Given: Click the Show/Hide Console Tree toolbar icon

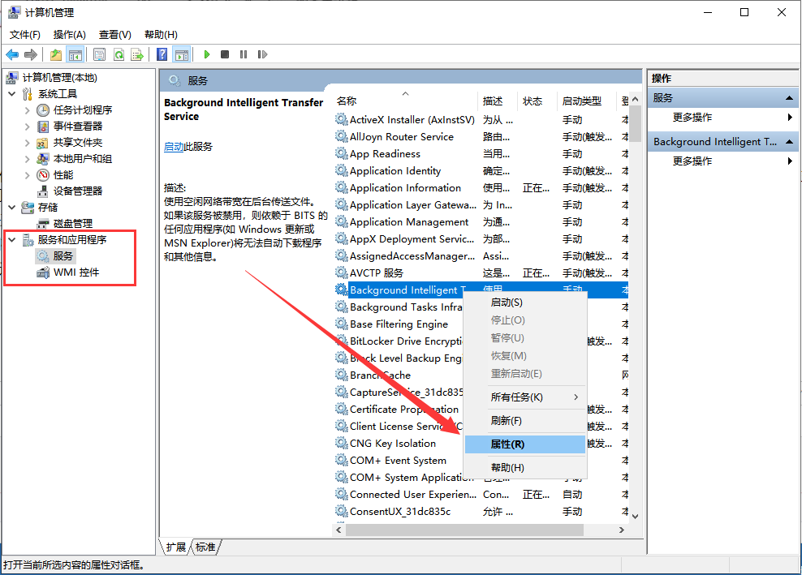Looking at the screenshot, I should (x=75, y=54).
